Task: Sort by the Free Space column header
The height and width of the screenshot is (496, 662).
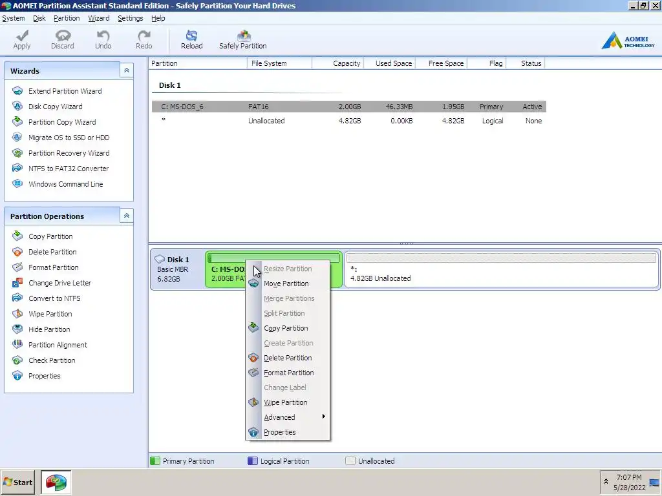Action: pyautogui.click(x=441, y=63)
